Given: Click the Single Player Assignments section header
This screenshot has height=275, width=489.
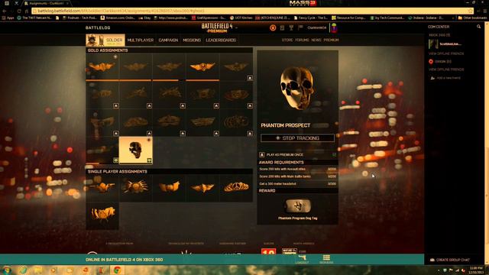Looking at the screenshot, I should point(170,171).
